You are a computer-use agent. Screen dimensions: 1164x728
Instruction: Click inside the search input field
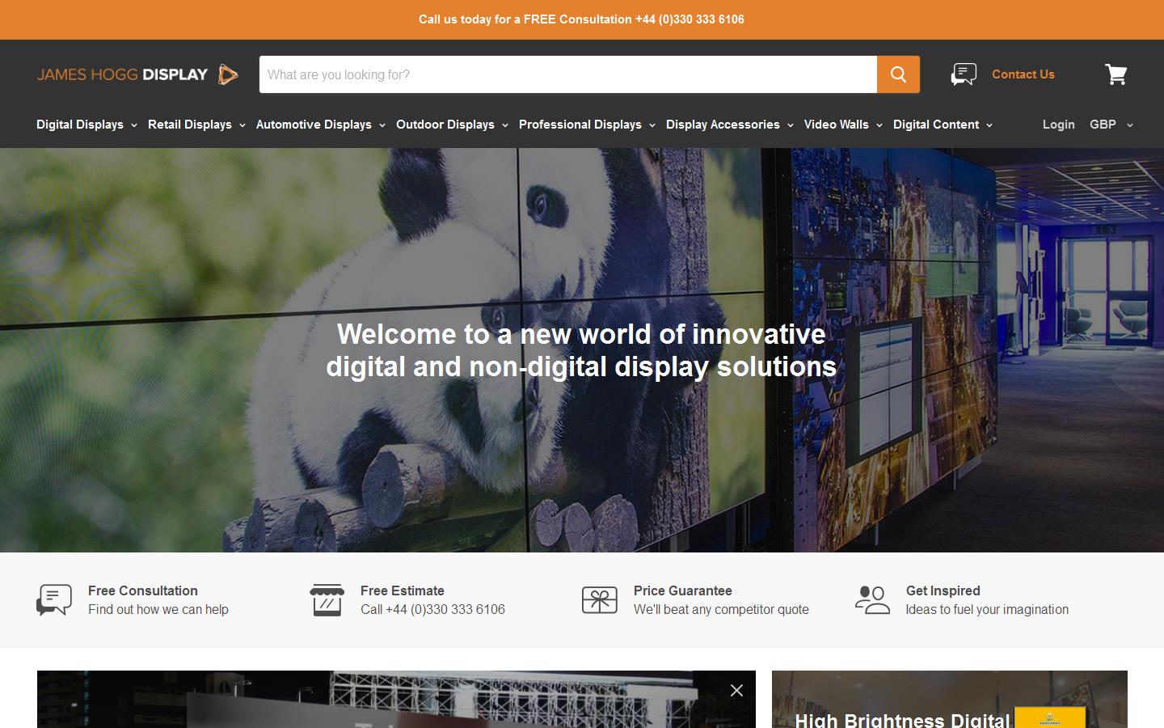coord(566,74)
